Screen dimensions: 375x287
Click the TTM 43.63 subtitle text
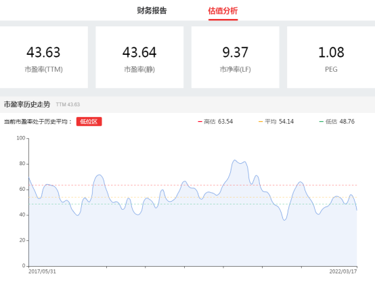[68, 104]
